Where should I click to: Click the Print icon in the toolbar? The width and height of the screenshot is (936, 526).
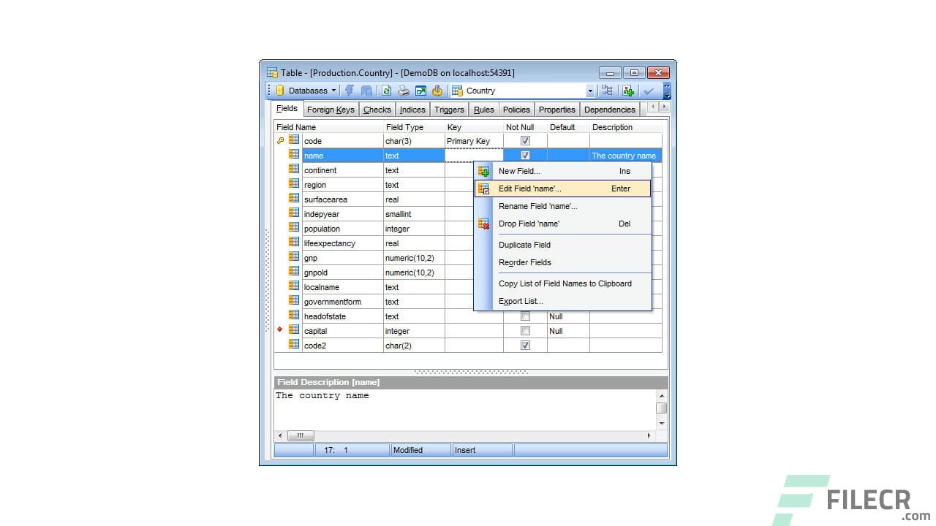point(403,90)
